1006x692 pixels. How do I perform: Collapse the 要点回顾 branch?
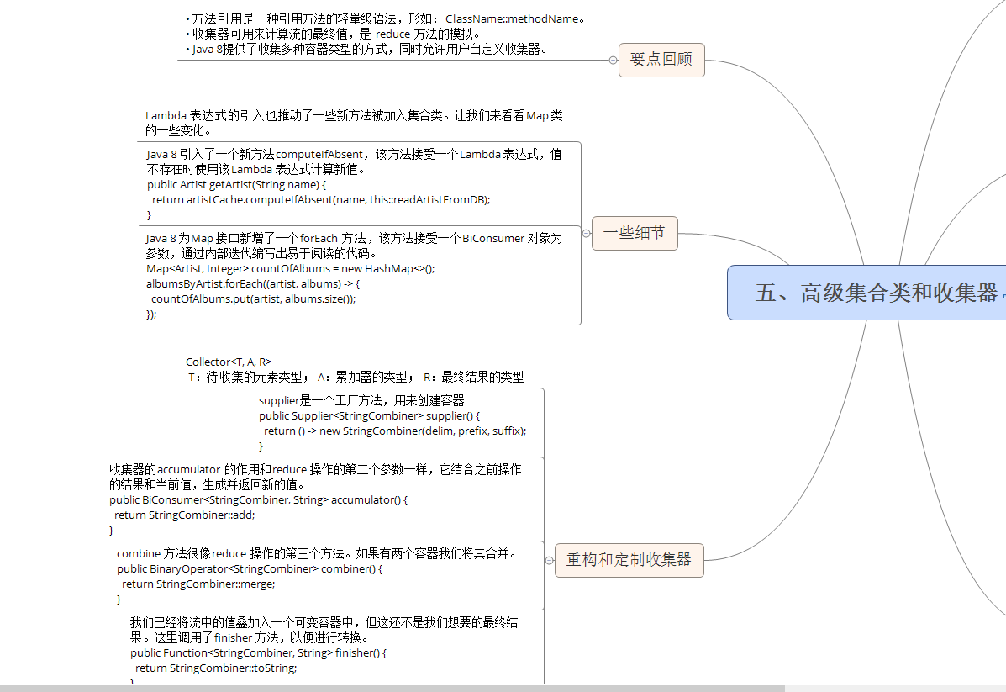613,60
